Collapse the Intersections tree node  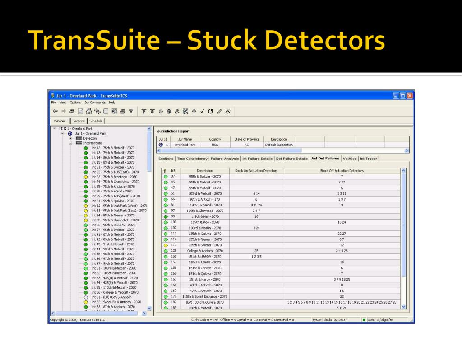coord(70,143)
